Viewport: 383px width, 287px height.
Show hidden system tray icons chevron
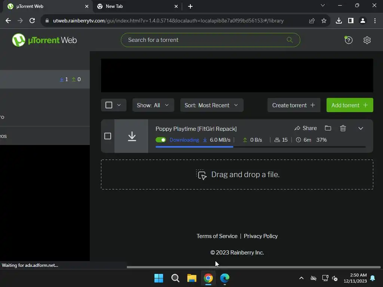tap(301, 278)
